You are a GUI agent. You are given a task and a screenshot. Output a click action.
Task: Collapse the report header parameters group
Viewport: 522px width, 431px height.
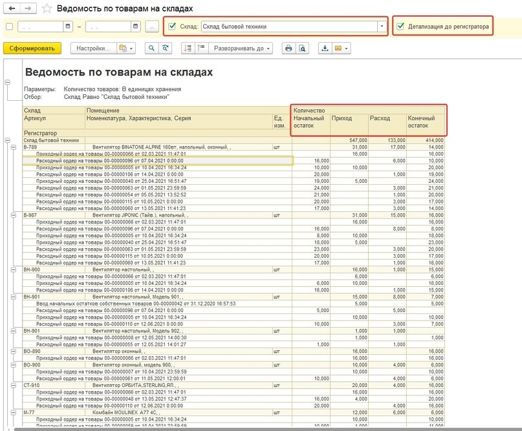[x=8, y=82]
